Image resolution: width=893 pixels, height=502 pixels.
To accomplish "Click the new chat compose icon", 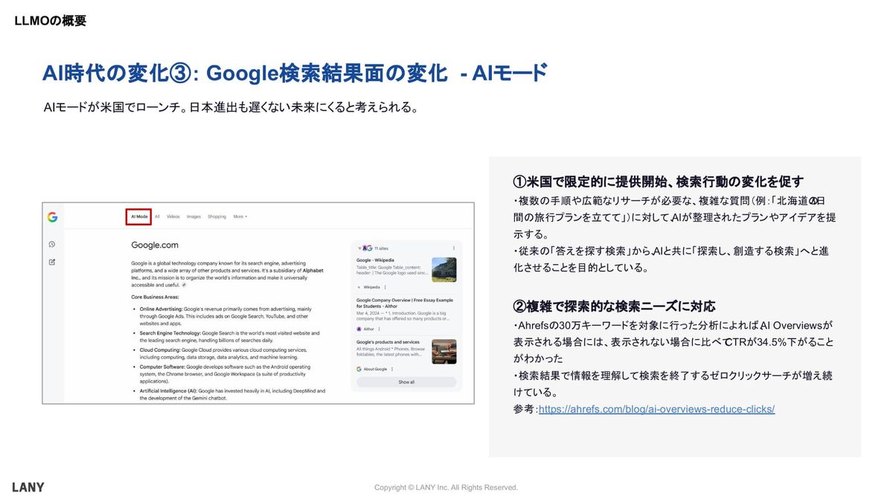I will coord(52,262).
